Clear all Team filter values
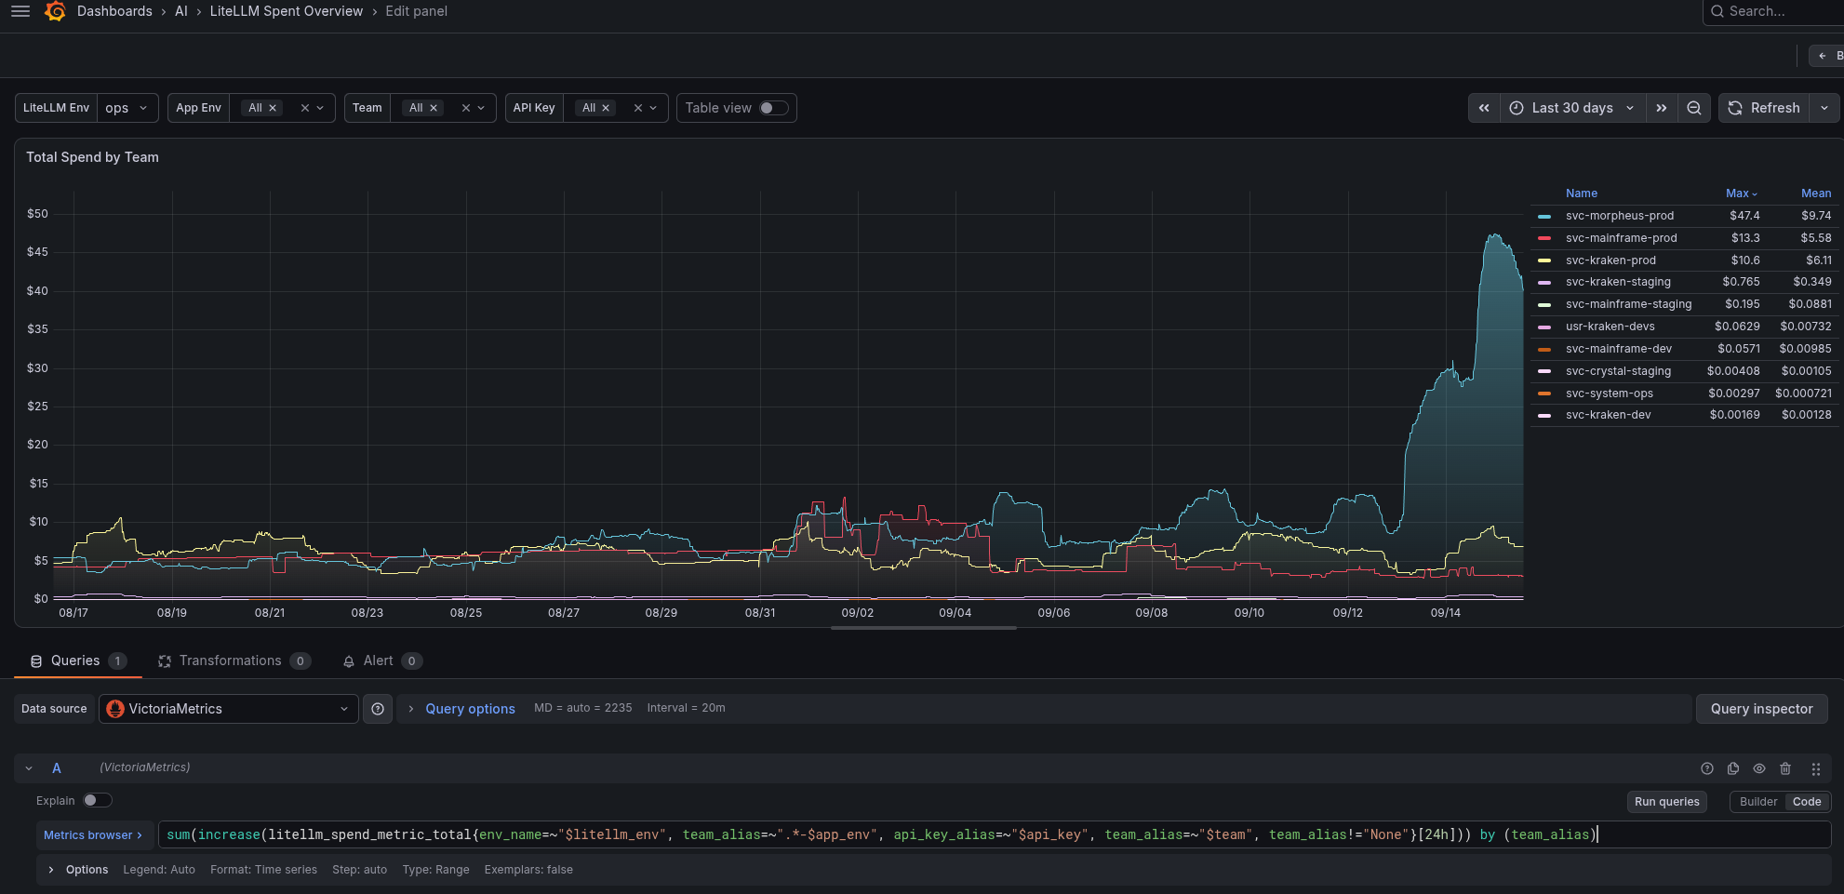Image resolution: width=1844 pixels, height=894 pixels. pyautogui.click(x=466, y=108)
